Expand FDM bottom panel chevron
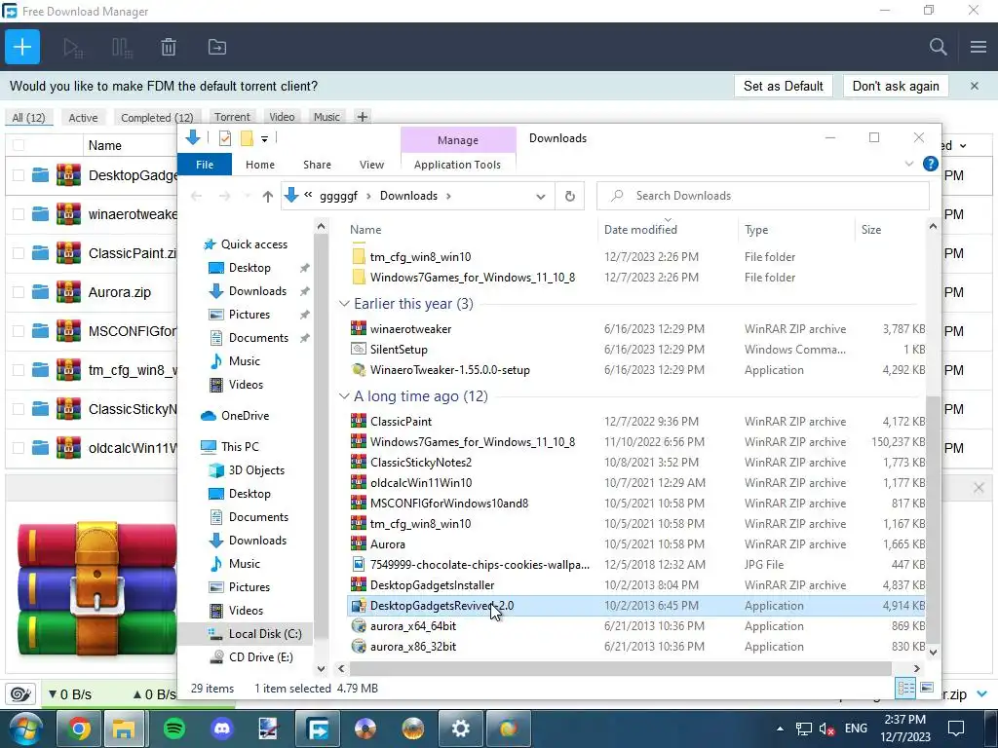 [982, 693]
